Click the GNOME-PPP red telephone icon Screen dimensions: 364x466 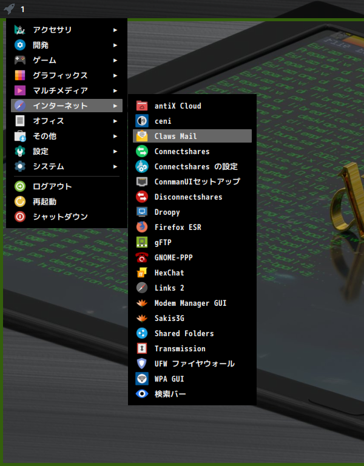click(x=142, y=257)
